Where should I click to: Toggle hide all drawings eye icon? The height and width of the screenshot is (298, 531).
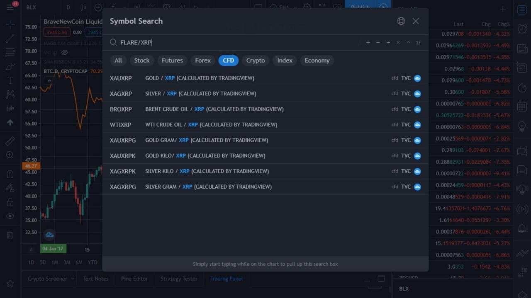(x=10, y=216)
